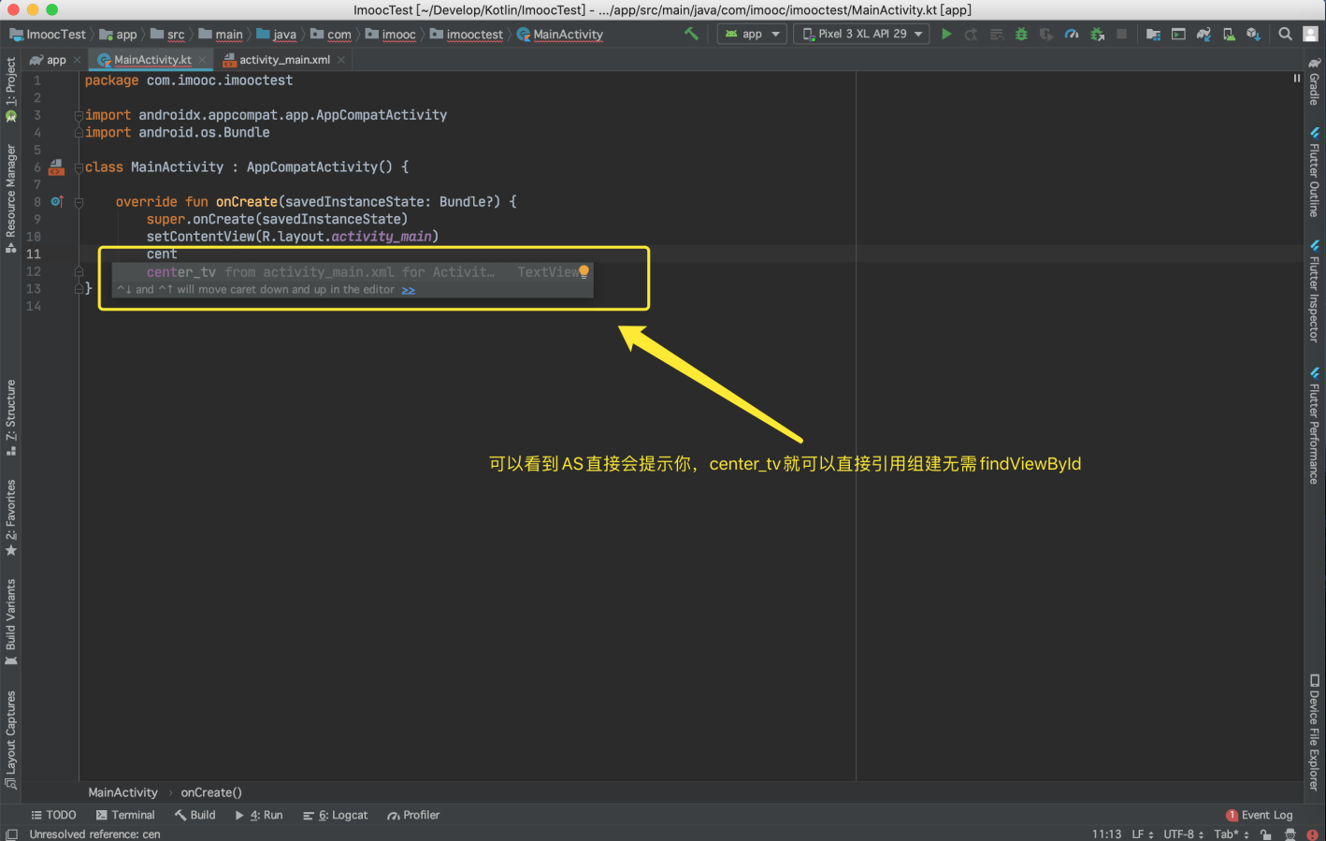Open the Flutter Outline tool window

[1314, 173]
